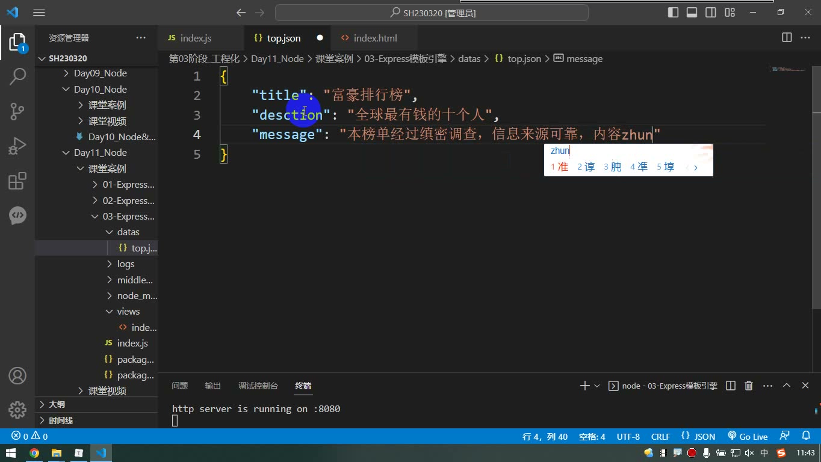Open the Extensions view
This screenshot has height=462, width=821.
click(x=17, y=180)
